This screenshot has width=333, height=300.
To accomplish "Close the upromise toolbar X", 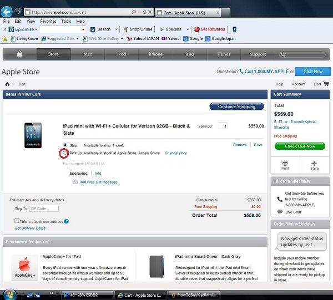I will [x=4, y=29].
